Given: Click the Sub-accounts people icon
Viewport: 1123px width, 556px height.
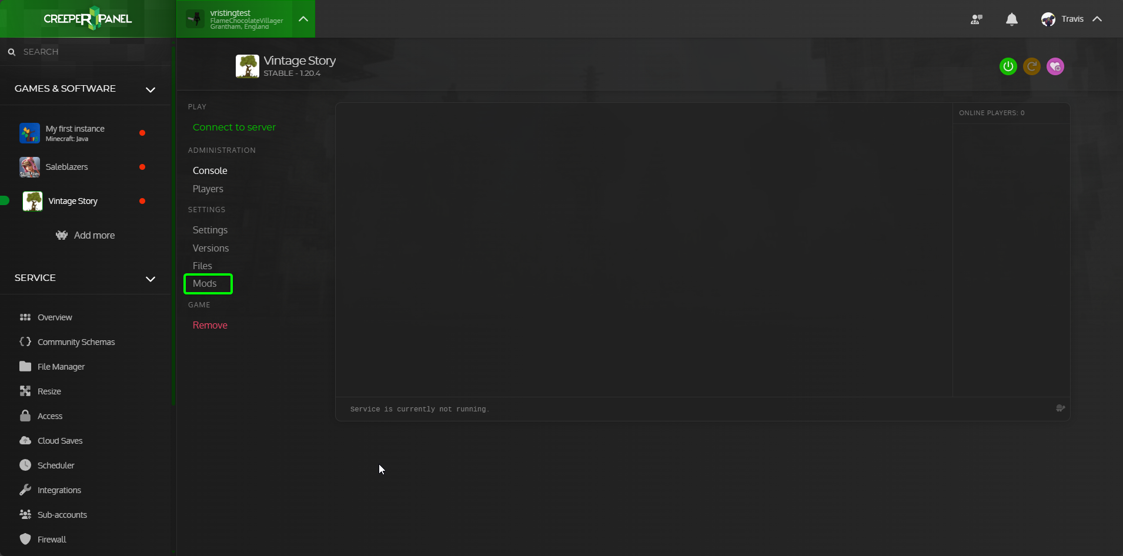Looking at the screenshot, I should 25,514.
